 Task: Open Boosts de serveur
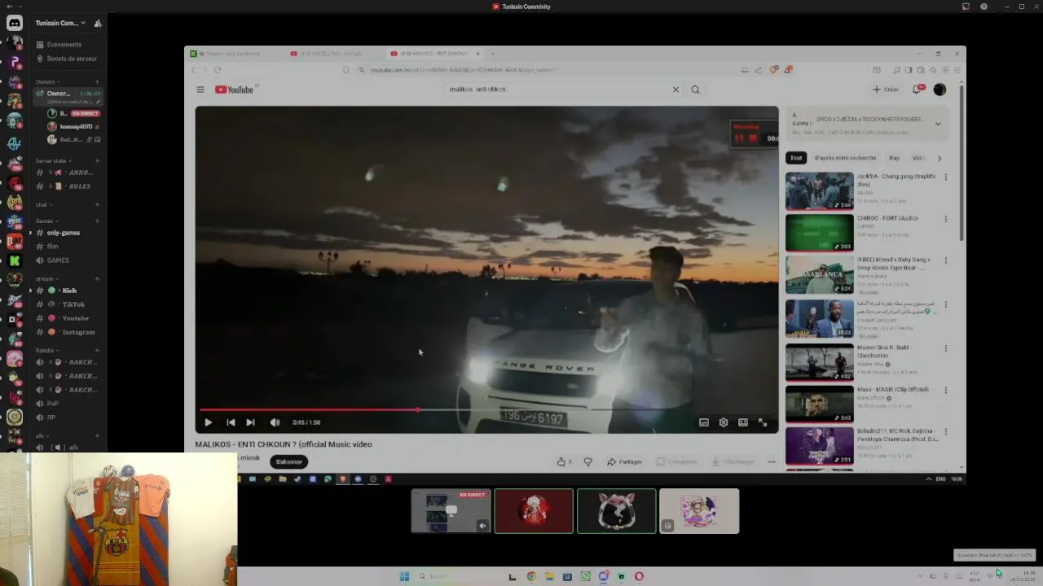click(x=72, y=59)
